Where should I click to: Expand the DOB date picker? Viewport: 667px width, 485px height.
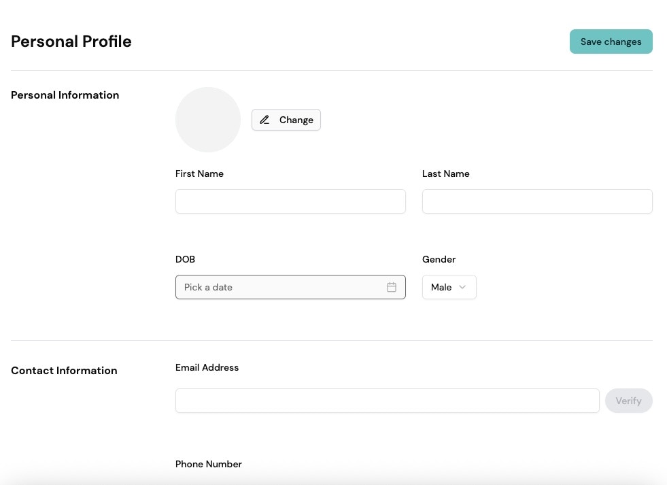click(290, 287)
